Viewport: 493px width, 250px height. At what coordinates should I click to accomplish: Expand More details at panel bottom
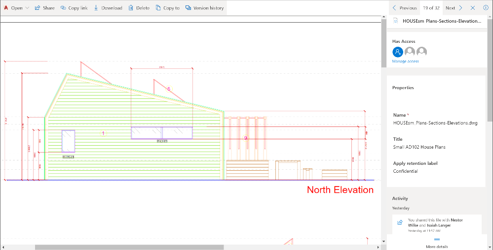point(436,243)
